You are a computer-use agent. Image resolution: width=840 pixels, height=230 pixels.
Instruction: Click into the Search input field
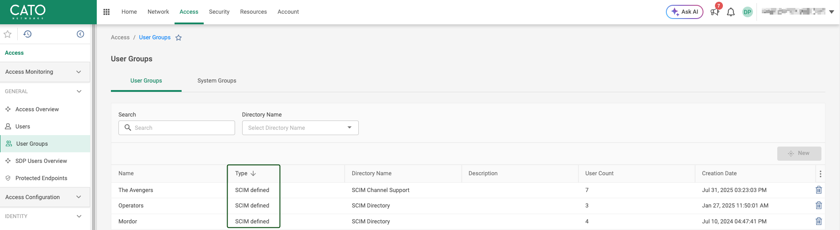(177, 128)
